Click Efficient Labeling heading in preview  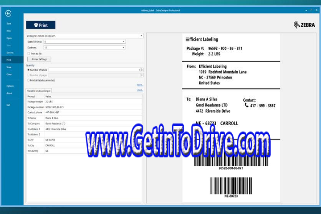coord(202,39)
